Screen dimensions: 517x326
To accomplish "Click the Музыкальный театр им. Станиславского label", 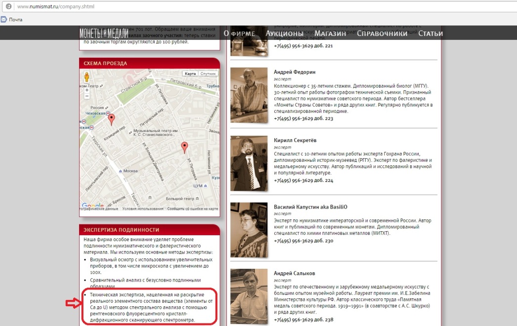I will click(156, 133).
